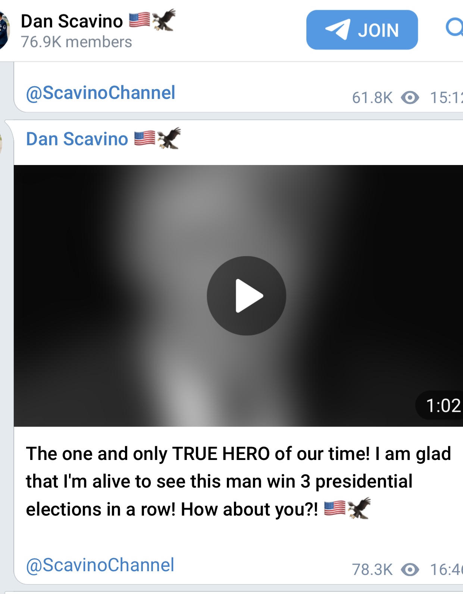463x594 pixels.
Task: Click the eagle emoji in header title
Action: (x=164, y=20)
